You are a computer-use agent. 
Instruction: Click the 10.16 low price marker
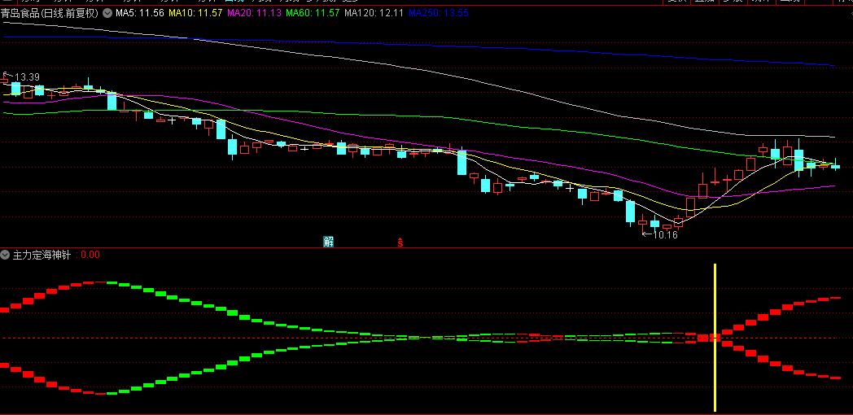point(665,235)
